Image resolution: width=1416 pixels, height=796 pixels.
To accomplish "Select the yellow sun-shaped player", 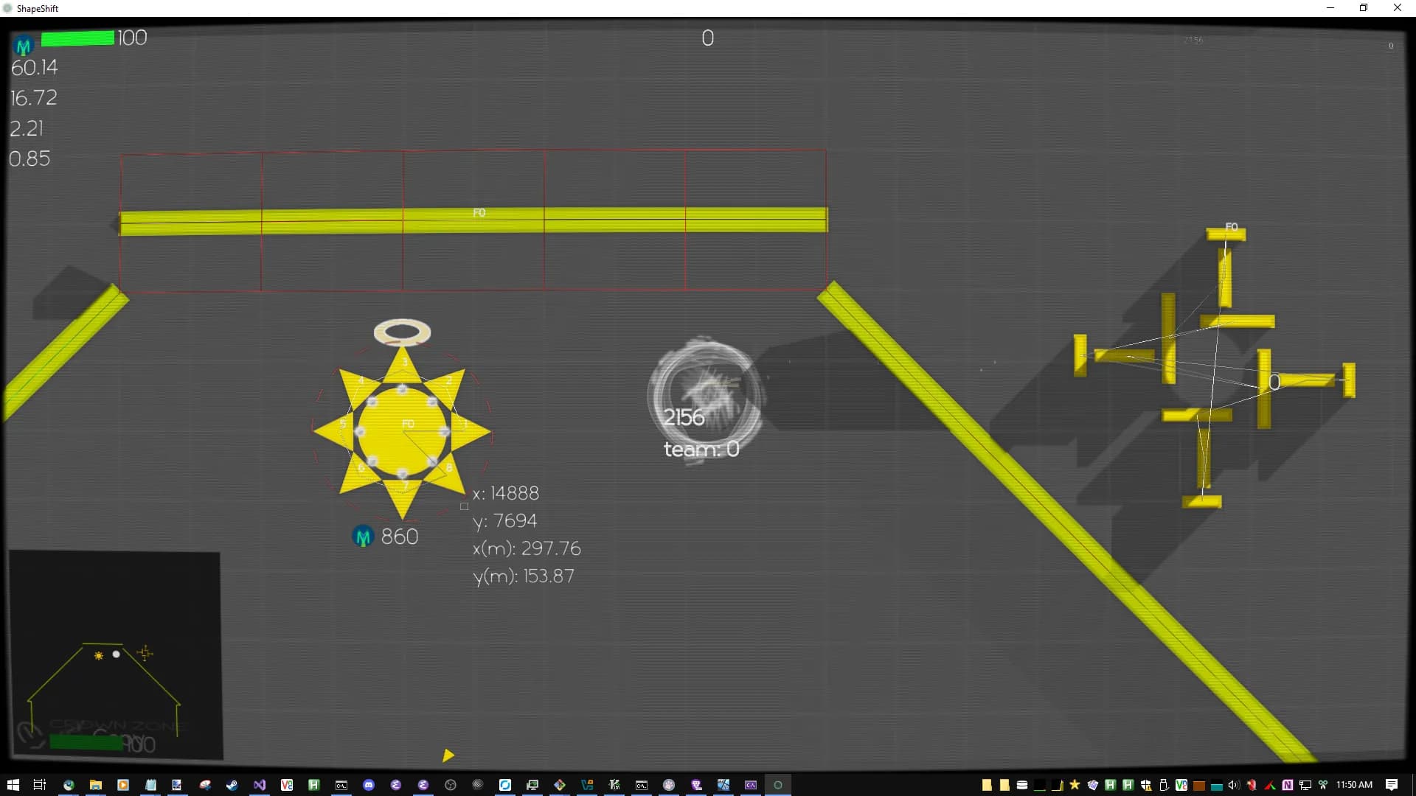I will pos(402,432).
